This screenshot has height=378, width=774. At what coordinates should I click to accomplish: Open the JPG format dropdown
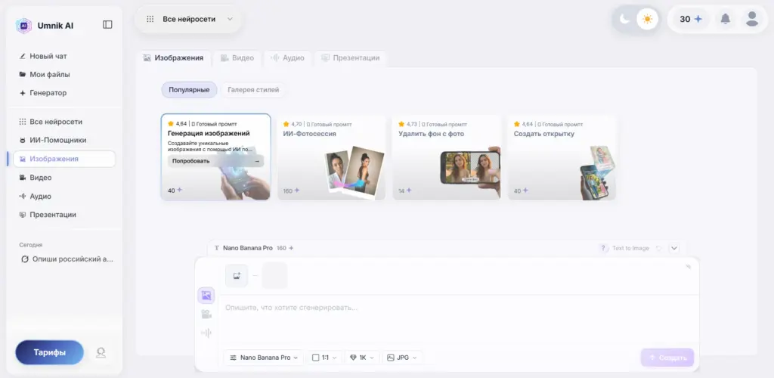(401, 358)
